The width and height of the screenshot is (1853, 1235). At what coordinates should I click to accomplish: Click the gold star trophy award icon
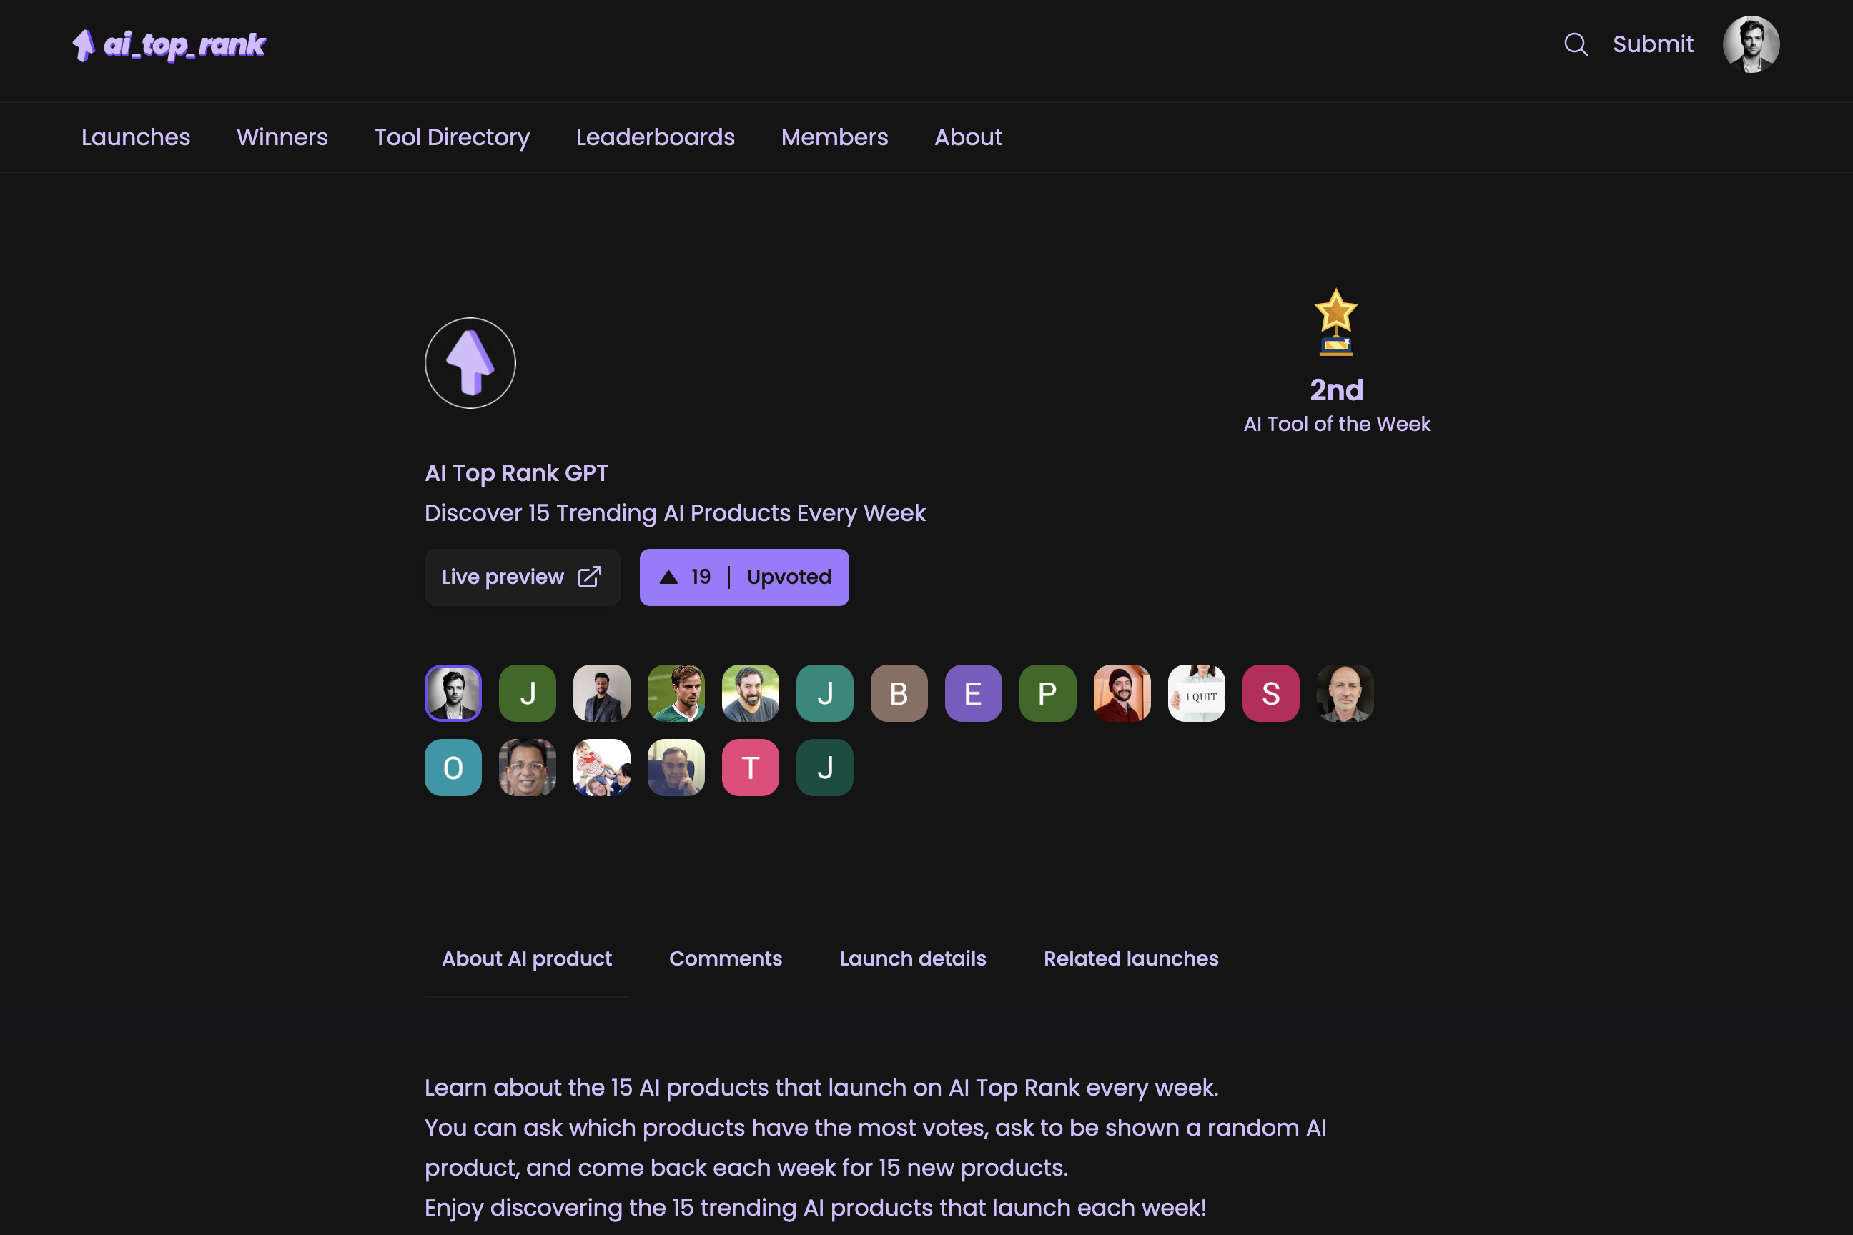(x=1336, y=322)
